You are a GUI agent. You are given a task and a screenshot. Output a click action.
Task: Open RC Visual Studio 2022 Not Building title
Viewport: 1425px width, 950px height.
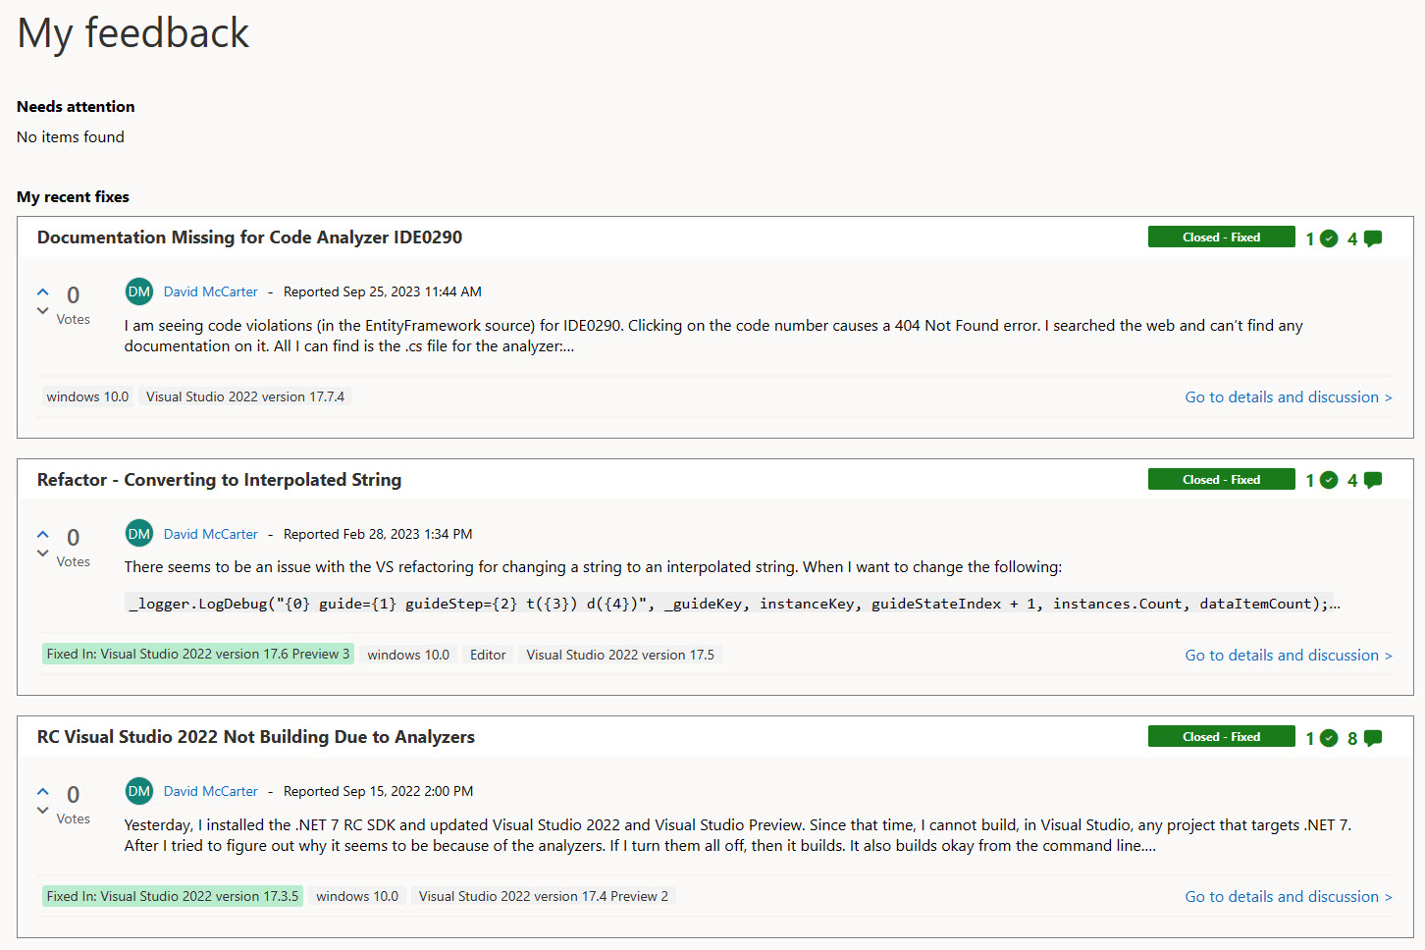[x=255, y=737]
